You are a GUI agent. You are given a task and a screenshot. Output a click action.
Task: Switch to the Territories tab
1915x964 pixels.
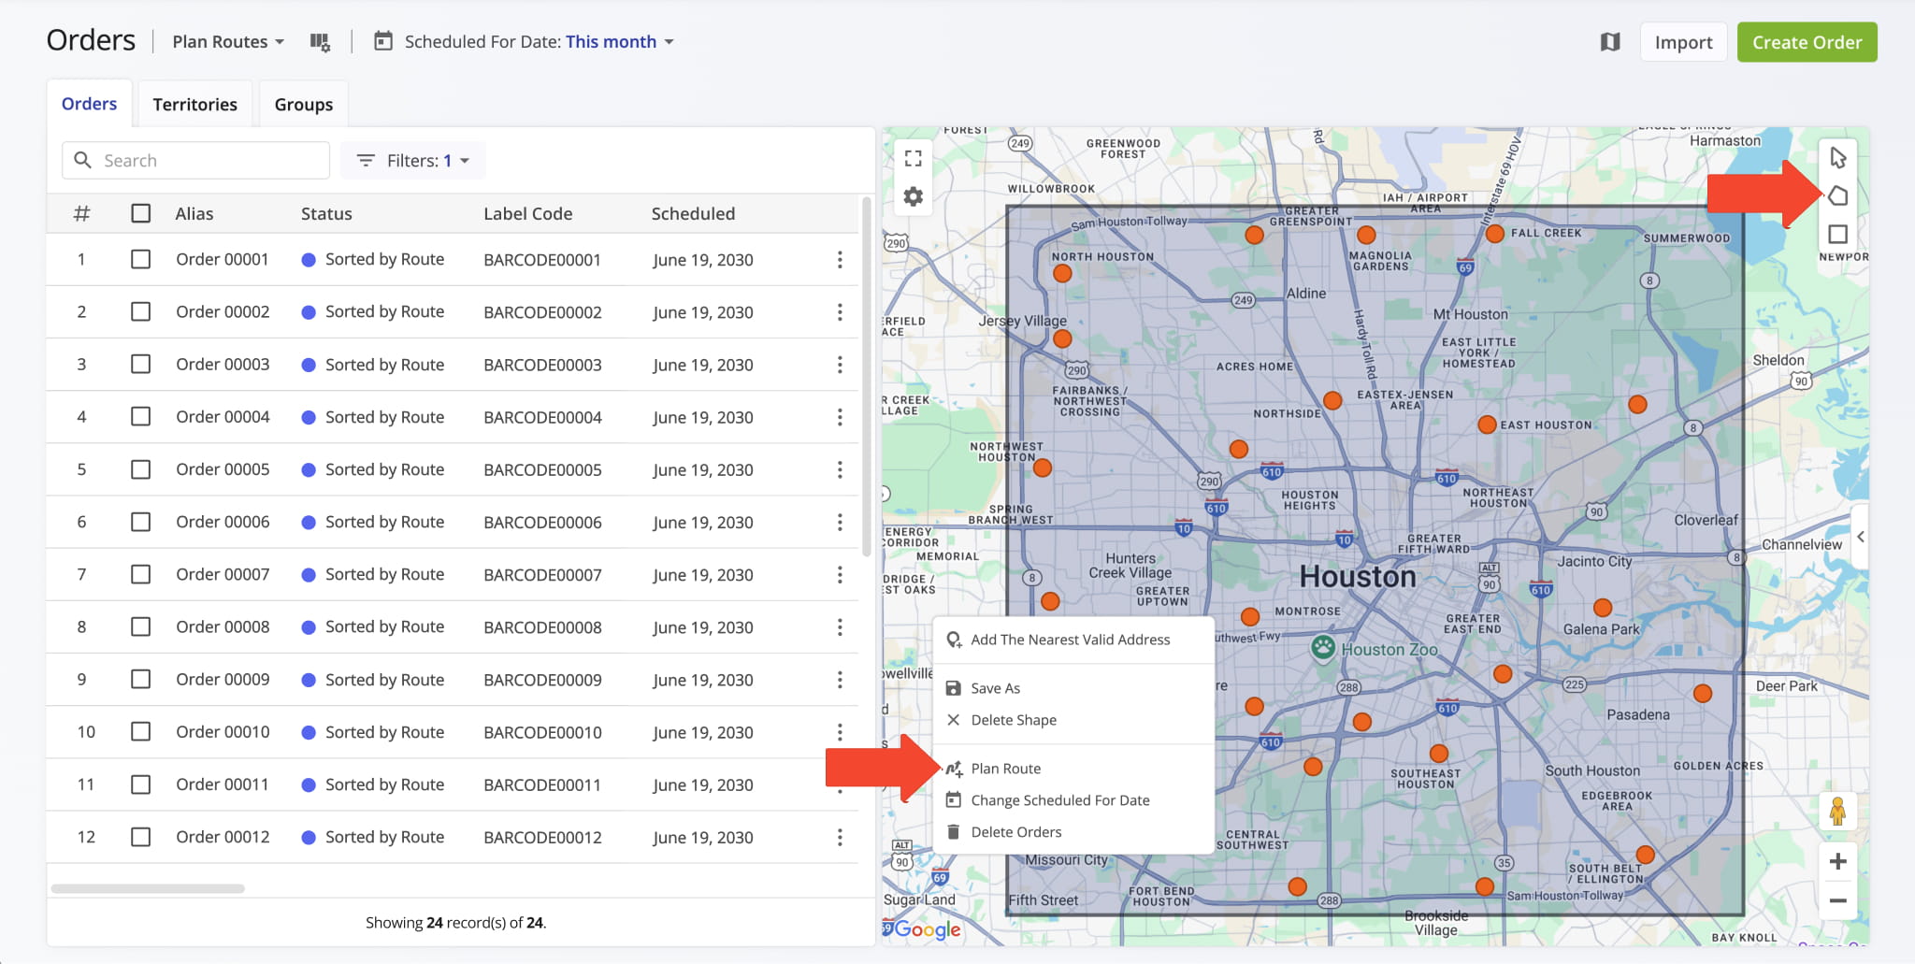(194, 105)
